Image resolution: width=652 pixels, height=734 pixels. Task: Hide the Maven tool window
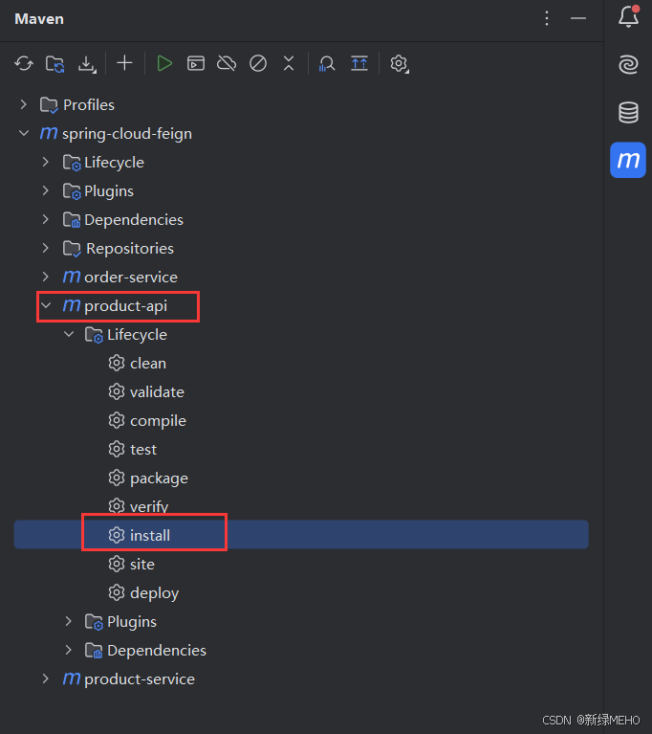pos(578,19)
